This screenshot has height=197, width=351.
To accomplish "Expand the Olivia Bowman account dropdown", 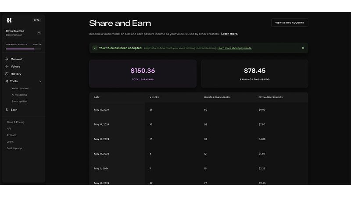I will 39,33.
